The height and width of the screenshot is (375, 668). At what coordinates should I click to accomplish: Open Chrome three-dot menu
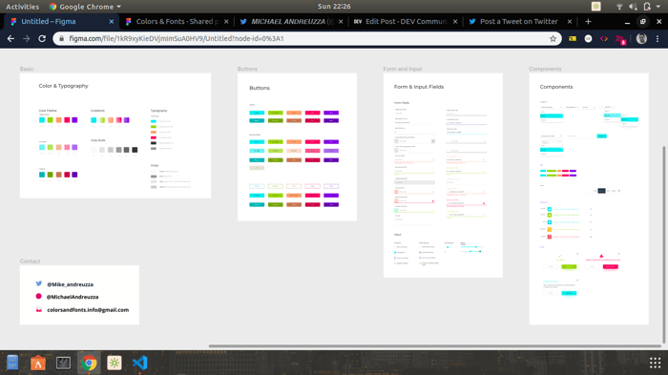[x=658, y=38]
